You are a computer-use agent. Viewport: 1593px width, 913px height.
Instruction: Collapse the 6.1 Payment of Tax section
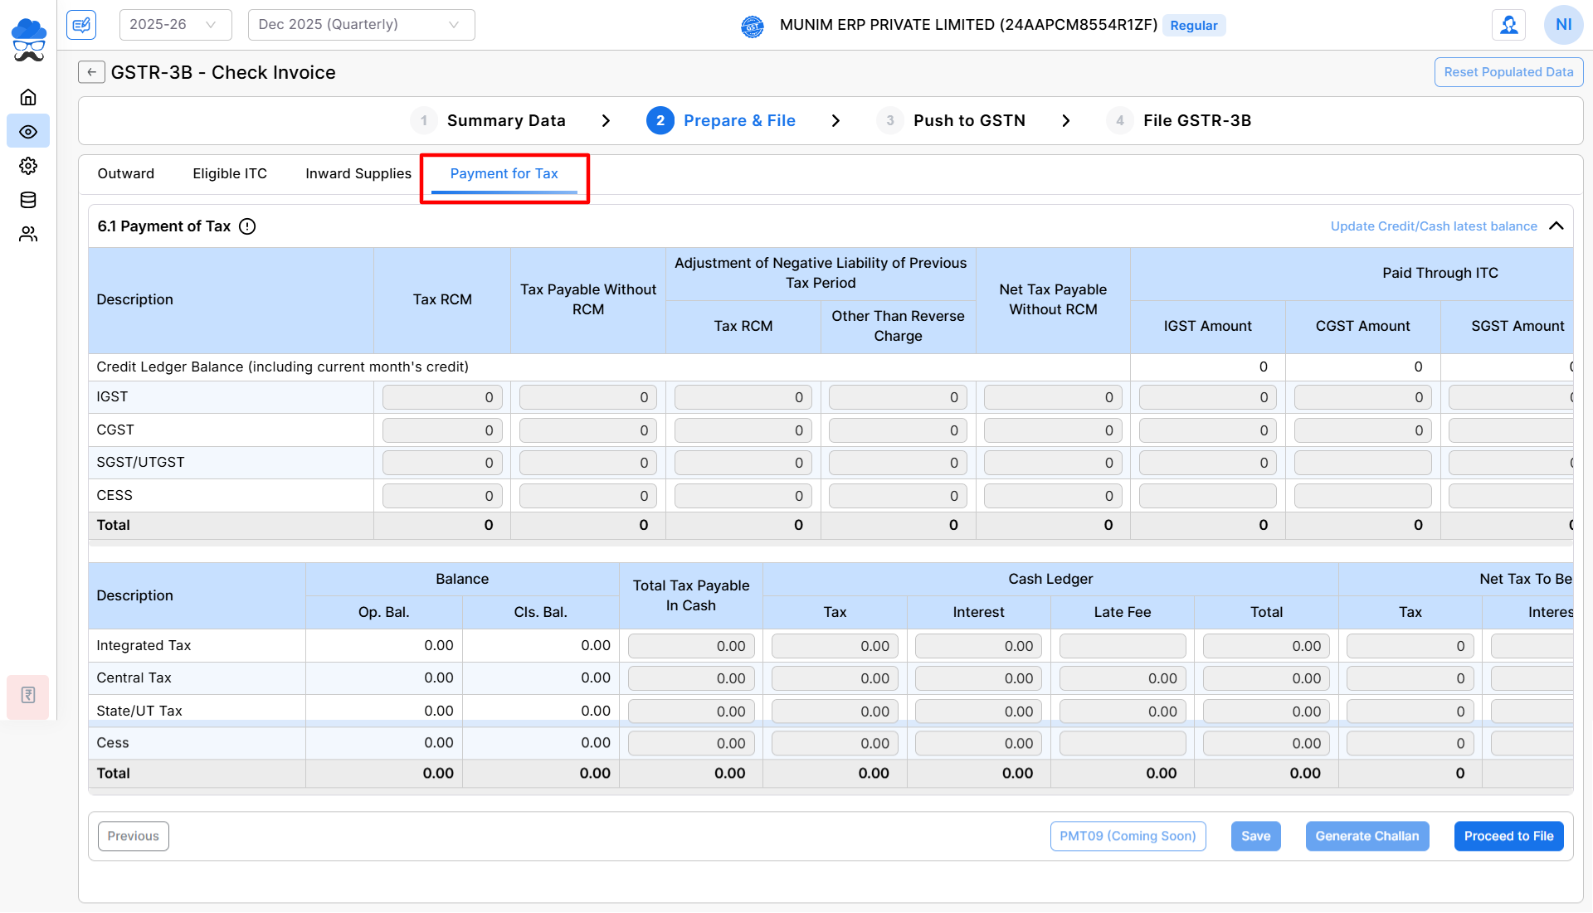(1556, 226)
